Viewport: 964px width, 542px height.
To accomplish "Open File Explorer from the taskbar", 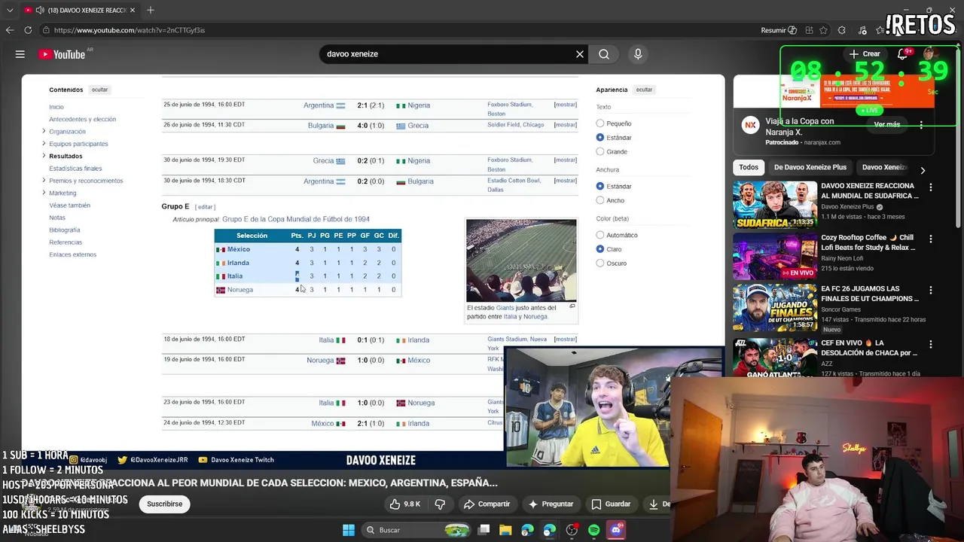I will click(x=505, y=530).
